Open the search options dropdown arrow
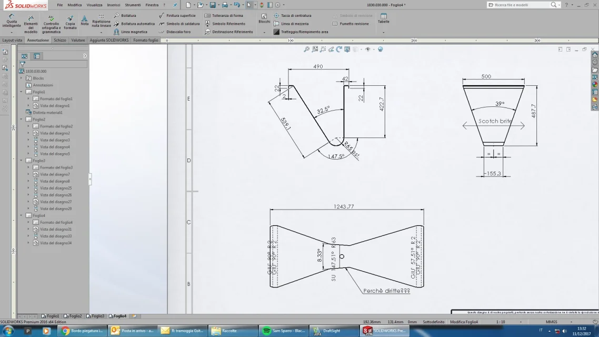This screenshot has width=599, height=337. pyautogui.click(x=560, y=5)
